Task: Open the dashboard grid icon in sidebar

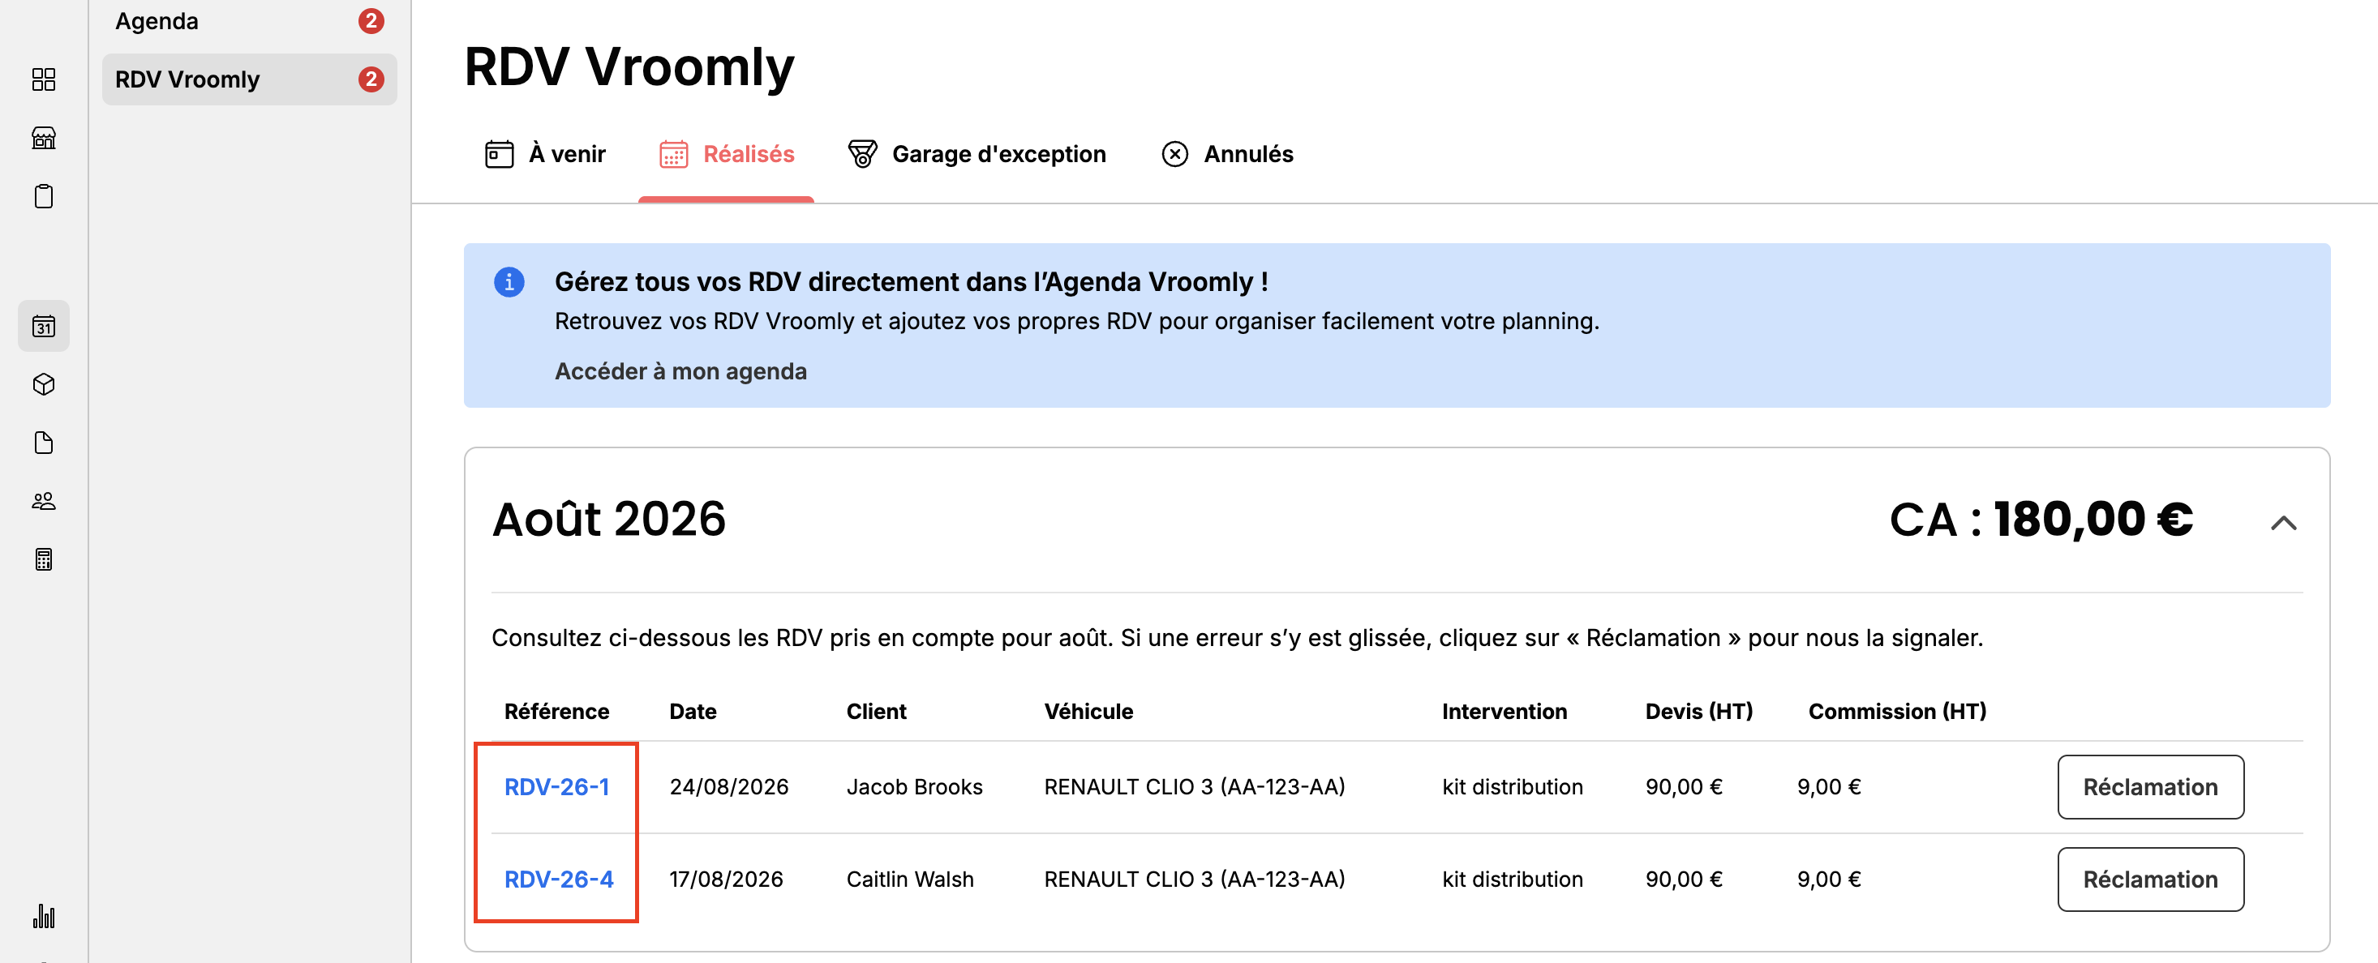Action: pyautogui.click(x=43, y=79)
